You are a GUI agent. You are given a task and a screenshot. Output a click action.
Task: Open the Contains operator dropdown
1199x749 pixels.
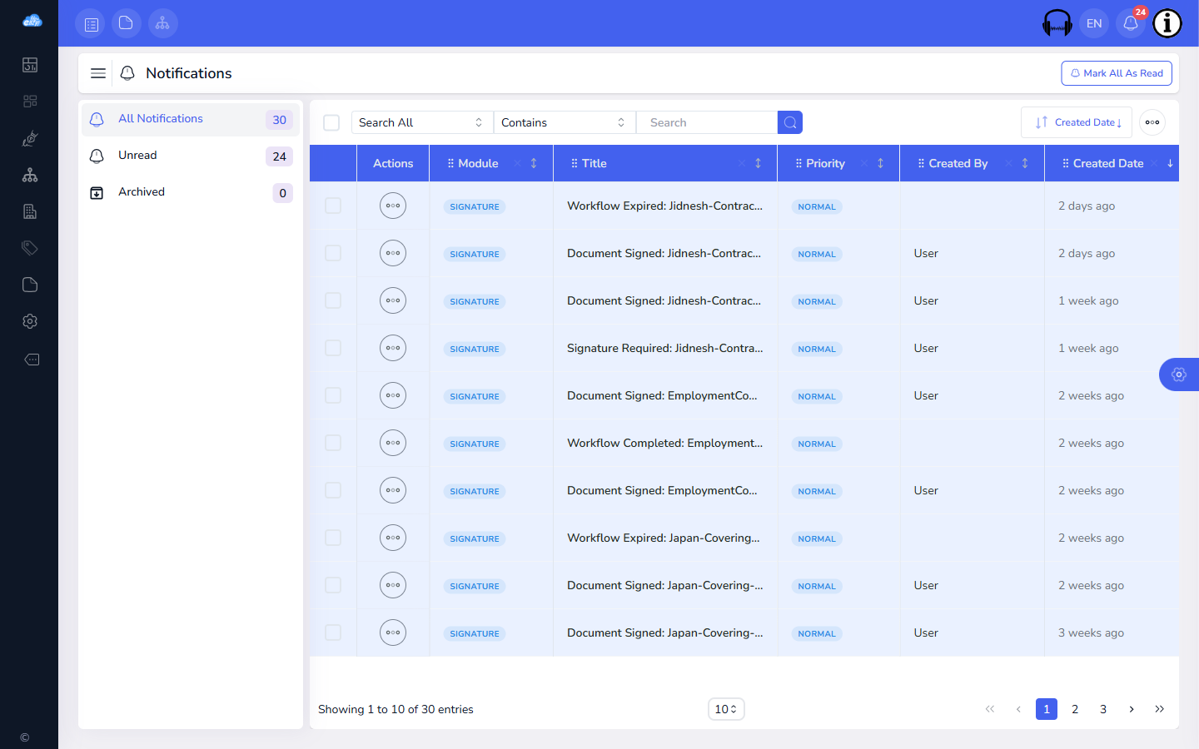(x=565, y=122)
